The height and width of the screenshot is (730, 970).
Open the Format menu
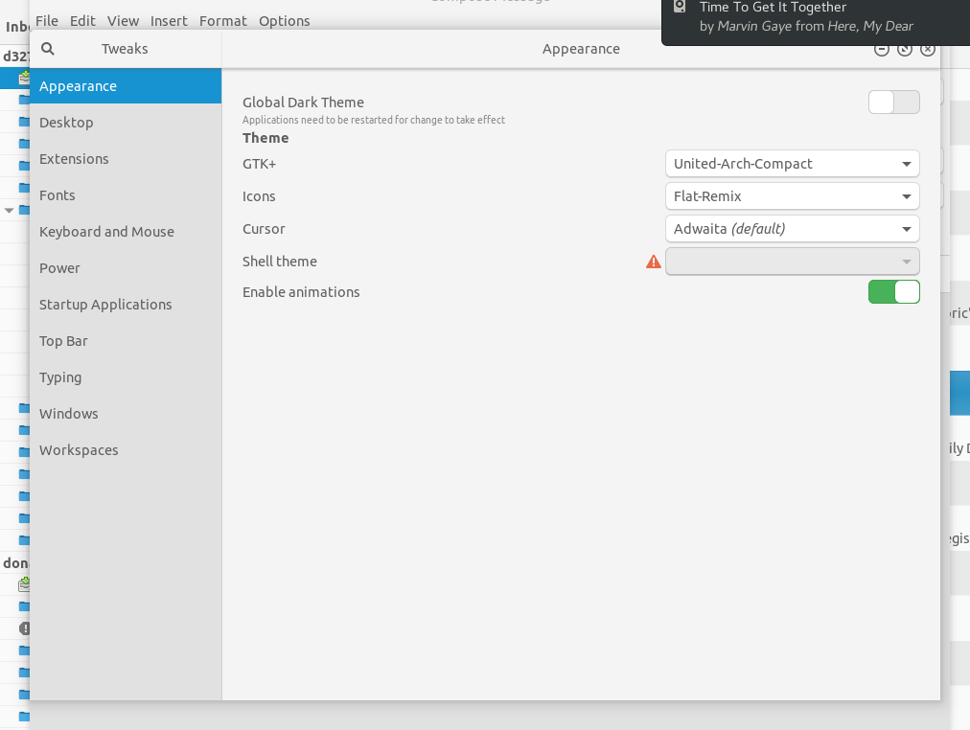222,20
